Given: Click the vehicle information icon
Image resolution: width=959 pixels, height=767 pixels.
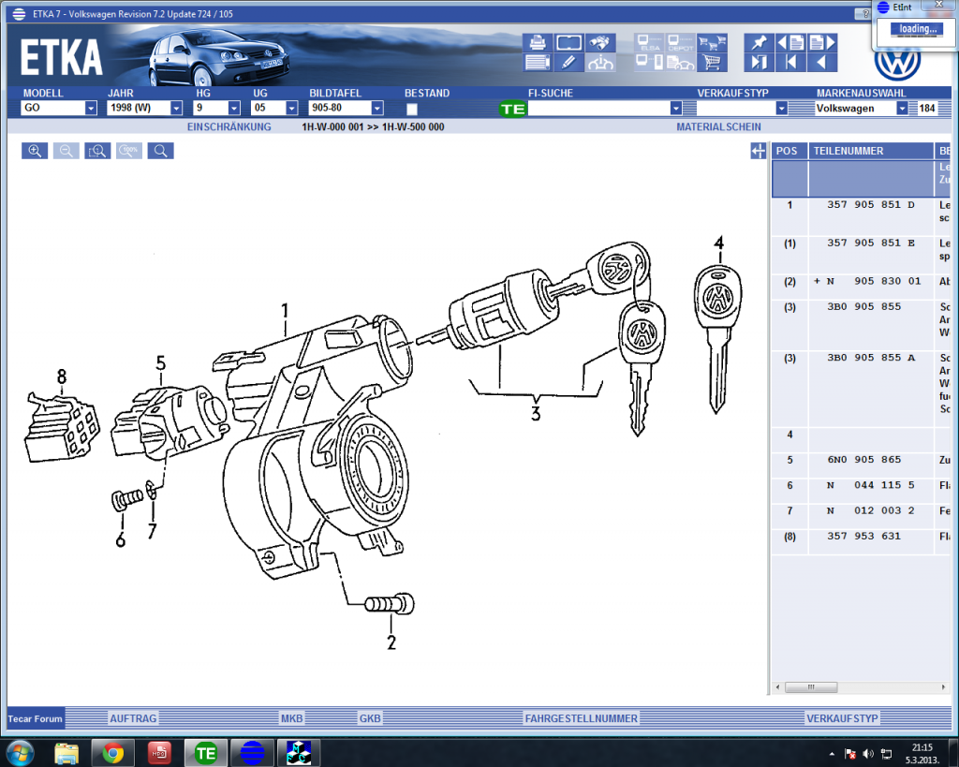Looking at the screenshot, I should pyautogui.click(x=600, y=62).
